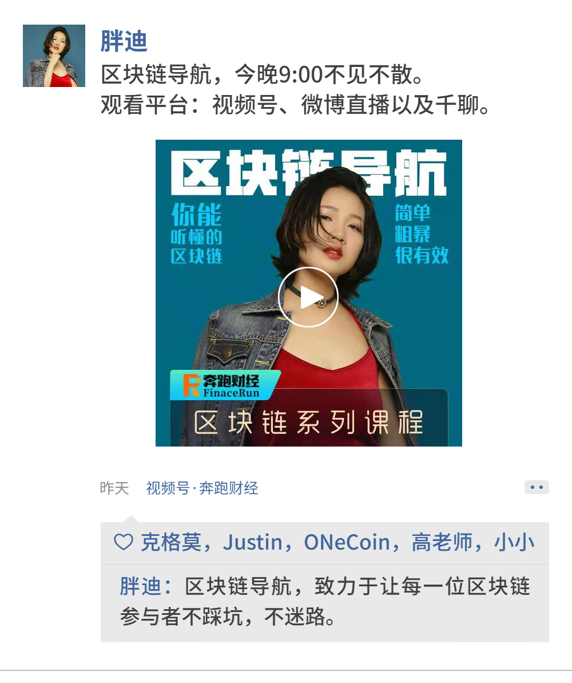The height and width of the screenshot is (683, 572).
Task: Open 胖迪's profile avatar photo
Action: click(x=54, y=56)
